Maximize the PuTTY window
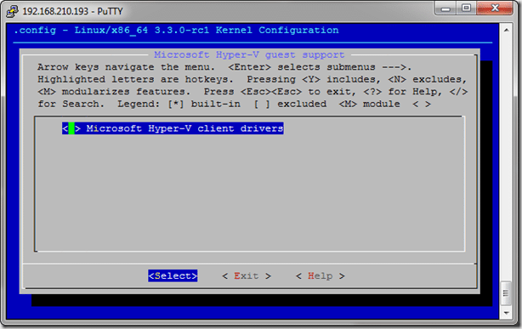Screen dimensions: 522x329 click(467, 9)
